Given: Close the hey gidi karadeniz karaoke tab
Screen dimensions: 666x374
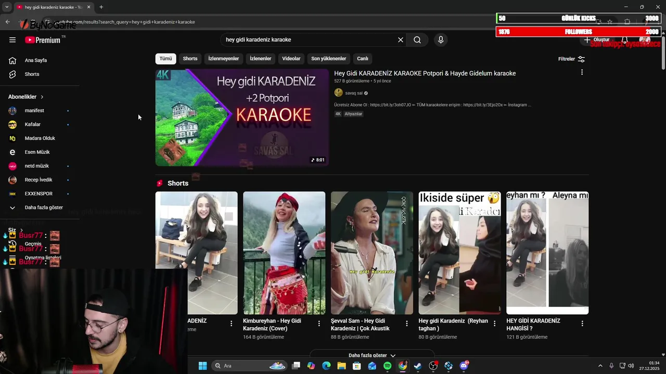Looking at the screenshot, I should [88, 7].
